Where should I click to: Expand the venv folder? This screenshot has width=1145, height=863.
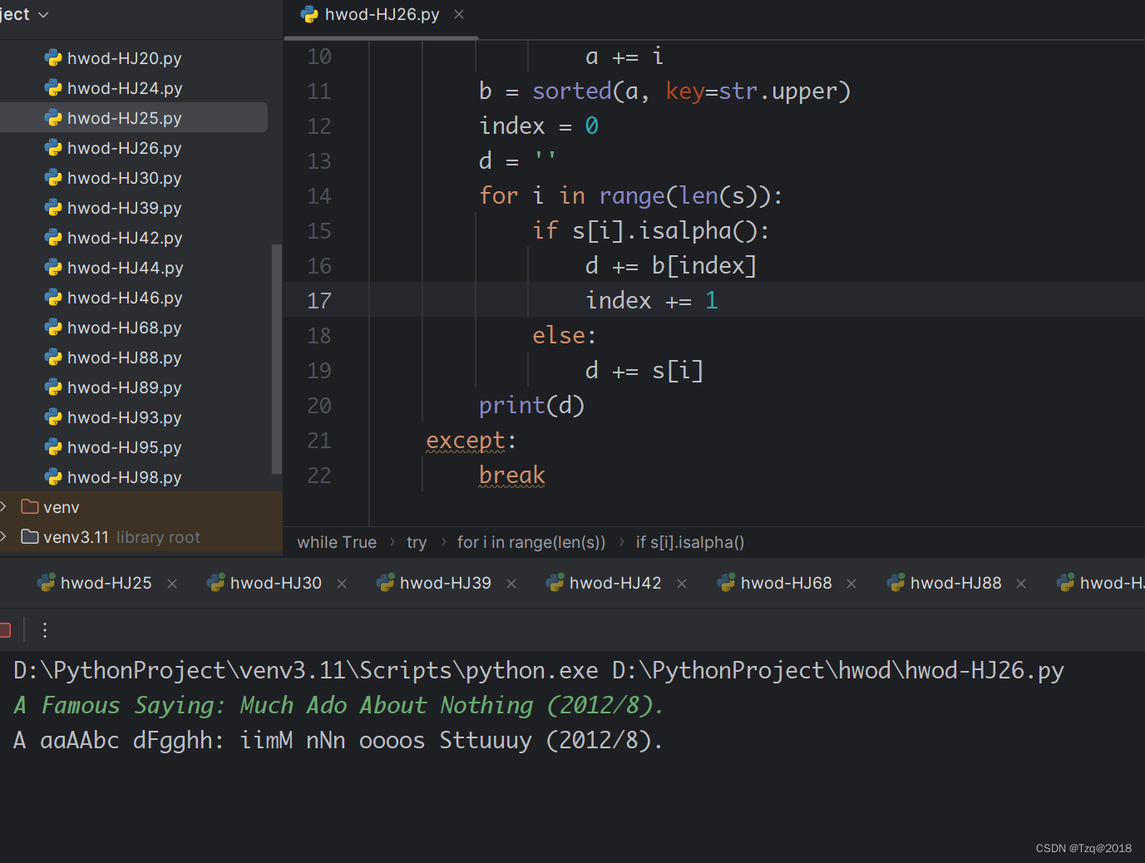point(3,506)
